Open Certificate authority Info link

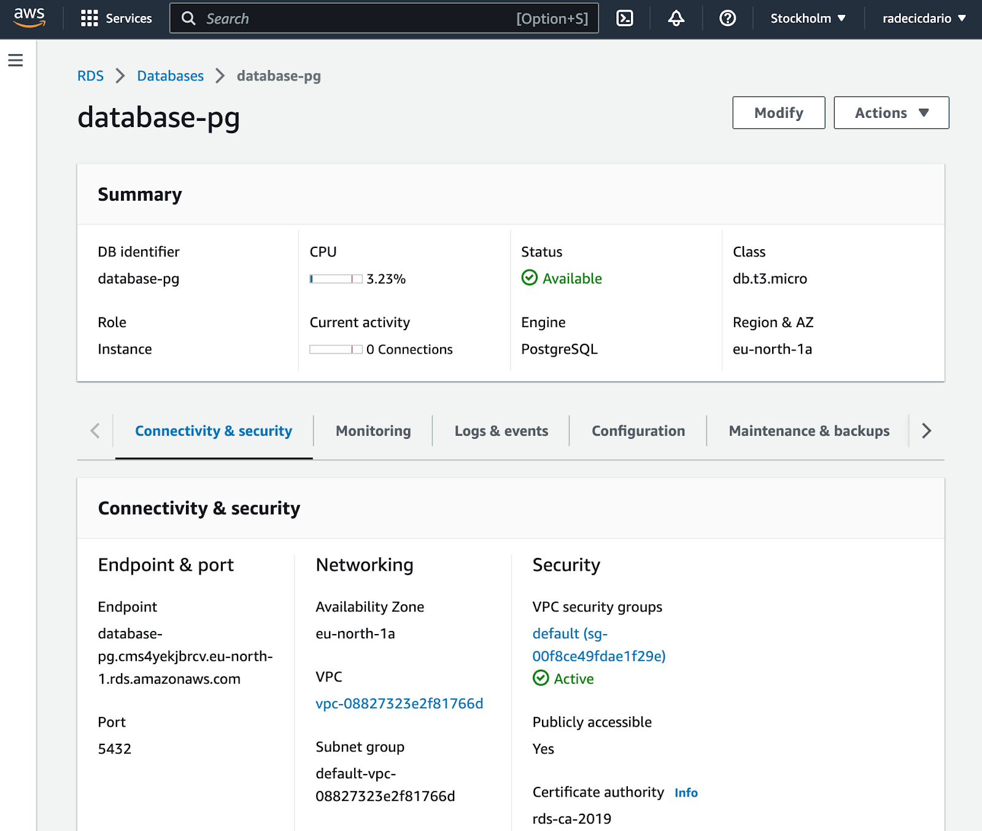pos(686,792)
